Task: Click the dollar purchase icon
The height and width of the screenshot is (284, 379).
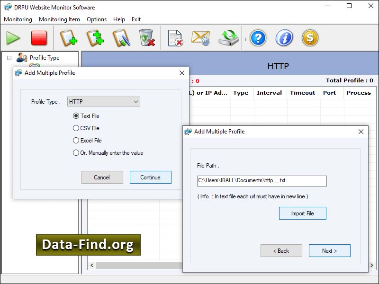Action: click(x=310, y=38)
